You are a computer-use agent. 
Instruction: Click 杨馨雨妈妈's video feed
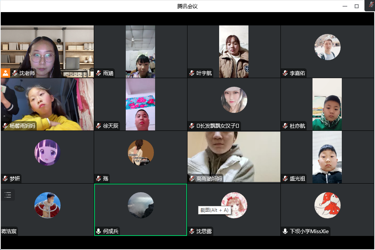[47, 104]
